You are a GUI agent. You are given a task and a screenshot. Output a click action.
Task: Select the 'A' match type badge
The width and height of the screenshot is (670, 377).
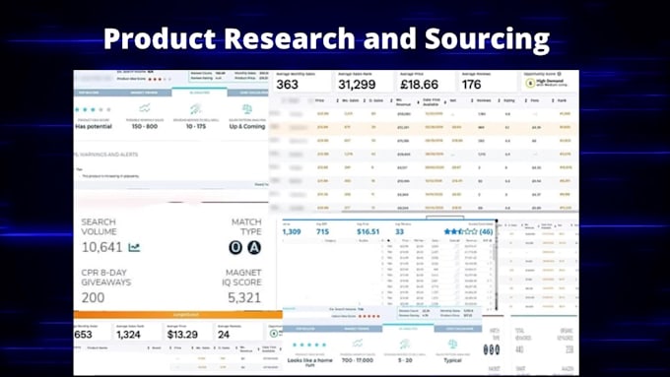tap(254, 247)
